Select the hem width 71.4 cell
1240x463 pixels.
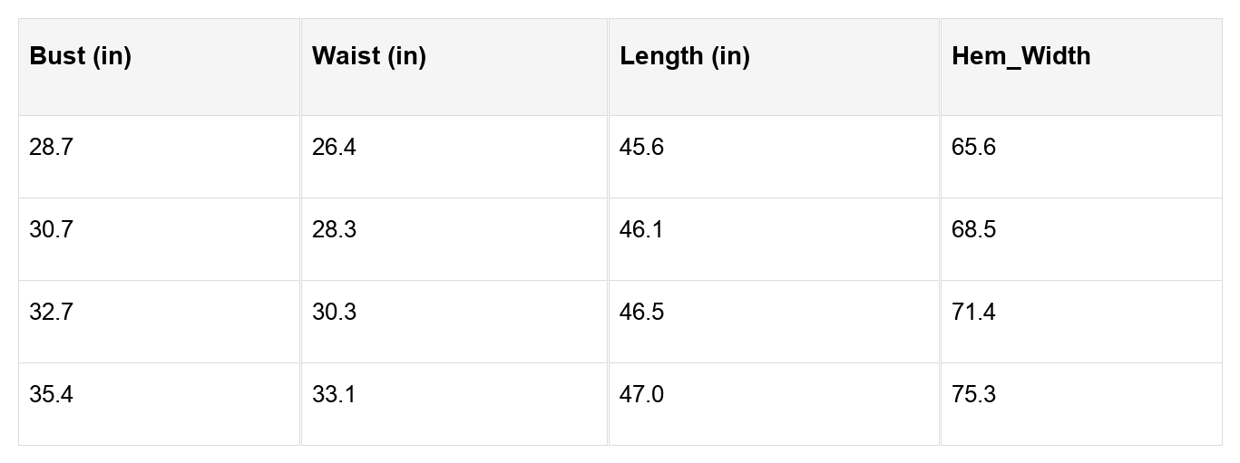click(973, 313)
